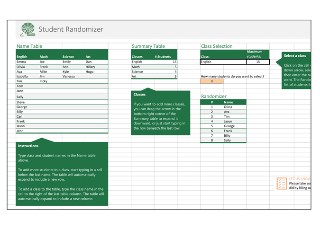This screenshot has width=320, height=246.
Task: Open the LET US KNOW feedback link
Action: point(300,179)
